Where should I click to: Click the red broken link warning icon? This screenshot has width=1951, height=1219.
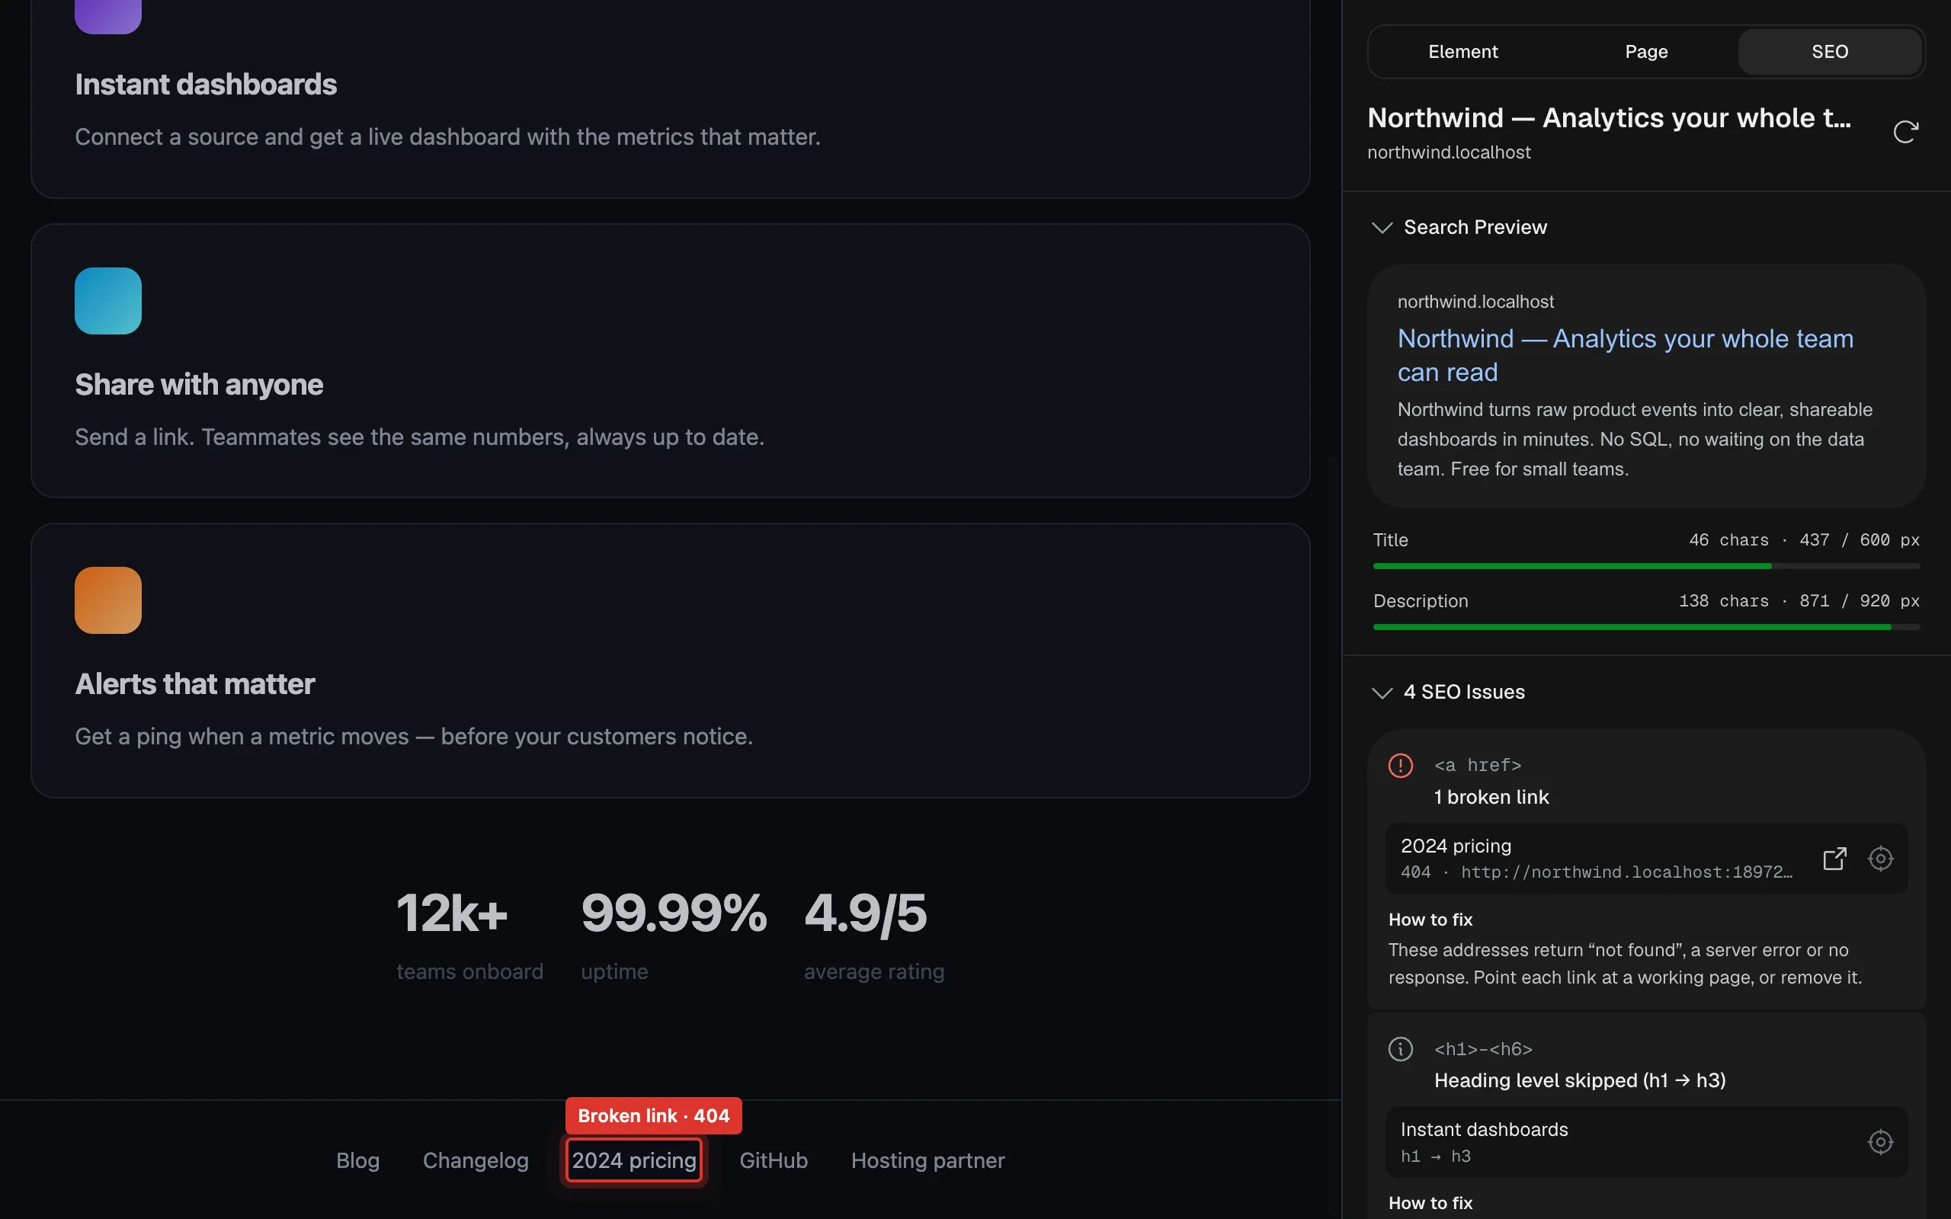pyautogui.click(x=1400, y=765)
